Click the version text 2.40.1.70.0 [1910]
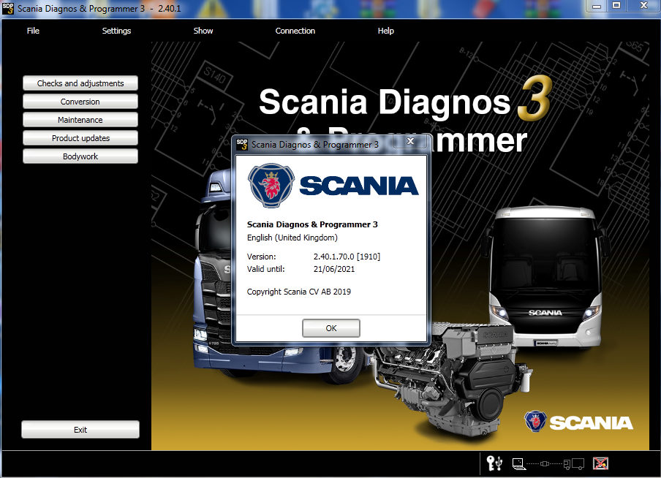661x478 pixels. pos(347,257)
